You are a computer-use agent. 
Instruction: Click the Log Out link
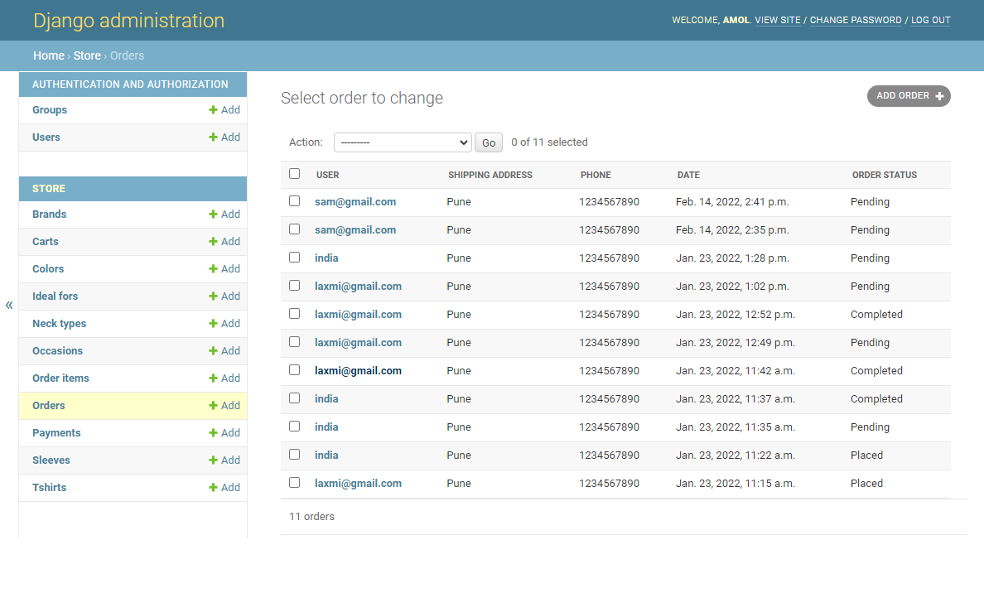(x=931, y=20)
